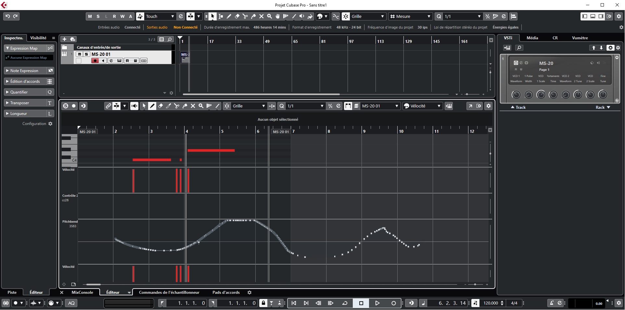Viewport: 625px width, 310px height.
Task: Switch to the Média tab
Action: pos(532,38)
